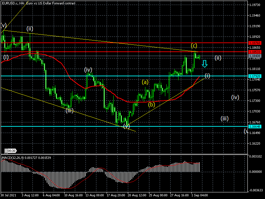Image resolution: width=265 pixels, height=199 pixels.
Task: Click the EURUSD.c H4 chart title text
Action: tap(38, 3)
